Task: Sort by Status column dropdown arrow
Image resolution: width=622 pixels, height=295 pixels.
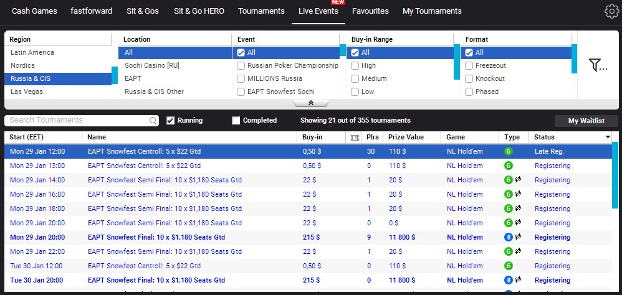Action: click(608, 137)
